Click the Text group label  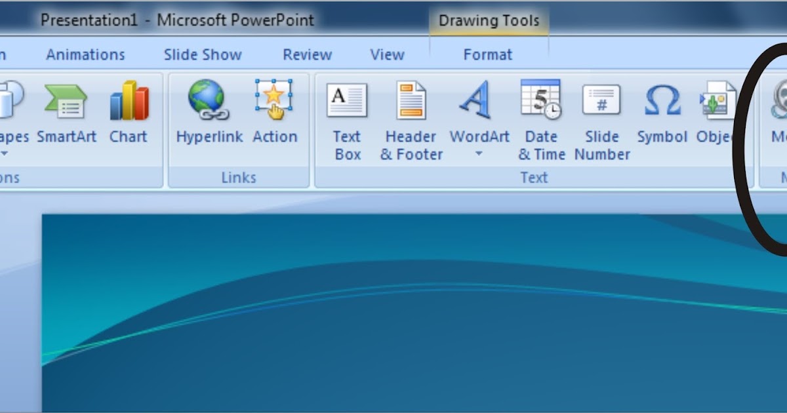(x=534, y=178)
